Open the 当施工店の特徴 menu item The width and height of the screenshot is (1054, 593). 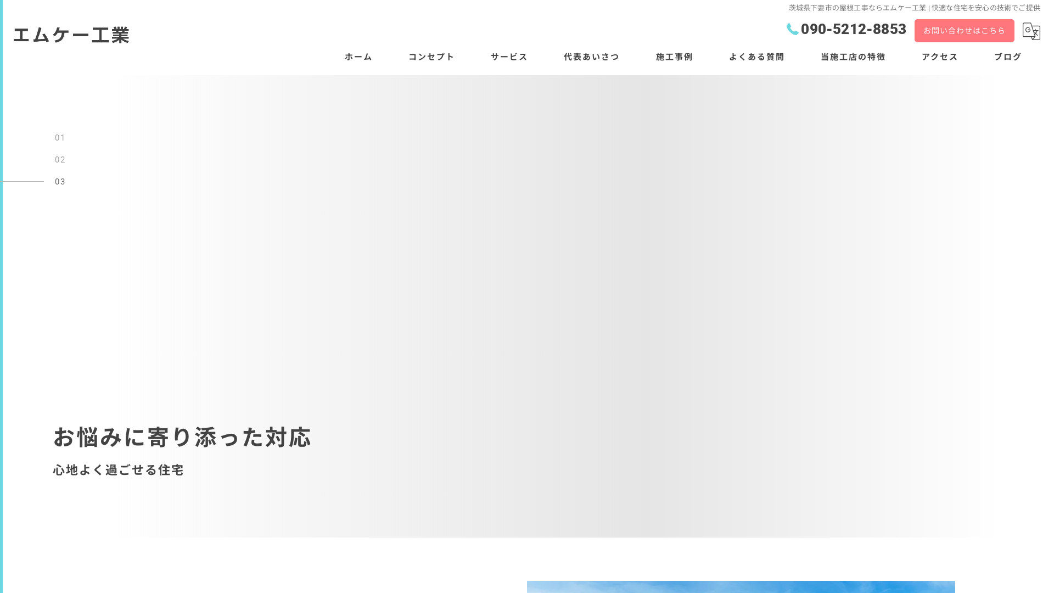tap(853, 57)
